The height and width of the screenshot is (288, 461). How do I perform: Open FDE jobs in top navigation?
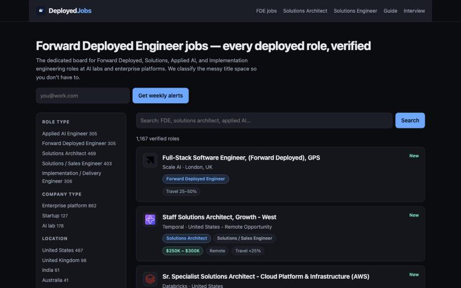coord(266,11)
